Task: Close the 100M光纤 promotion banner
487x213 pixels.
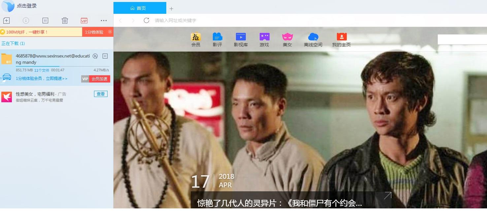Action: (110, 32)
